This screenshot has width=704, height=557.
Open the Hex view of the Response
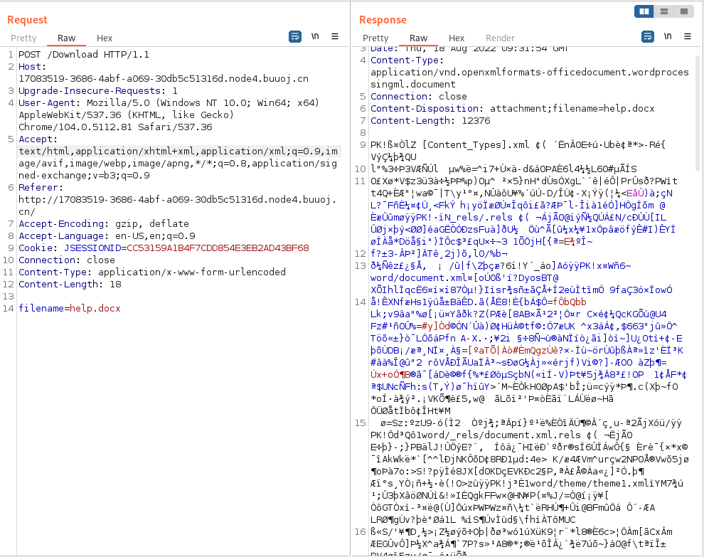tap(457, 38)
